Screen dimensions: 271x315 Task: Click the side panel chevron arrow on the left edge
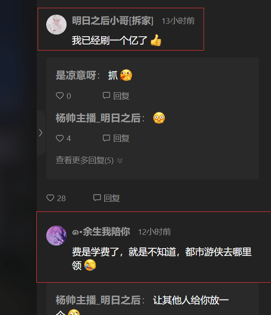[x=41, y=132]
